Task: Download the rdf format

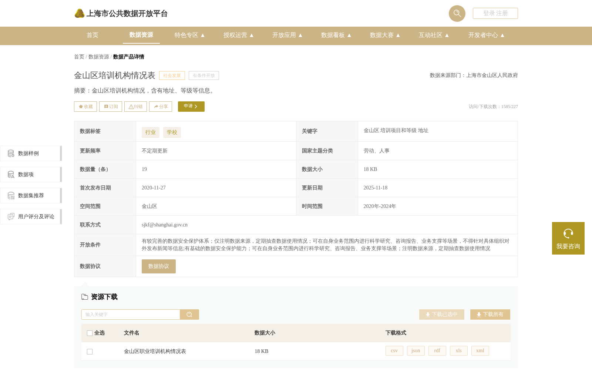Action: tap(437, 351)
